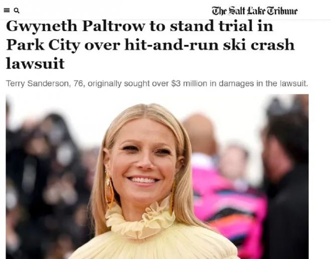
Task: Click 'hit-and-run' in the headline
Action: point(172,45)
